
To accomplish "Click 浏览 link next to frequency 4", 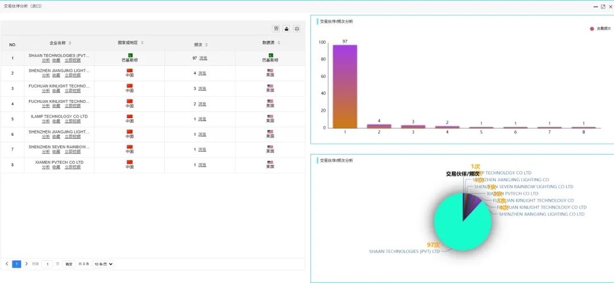I will (x=202, y=73).
